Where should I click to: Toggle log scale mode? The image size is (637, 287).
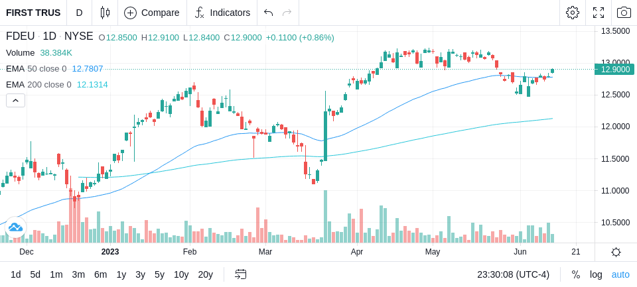pos(596,275)
